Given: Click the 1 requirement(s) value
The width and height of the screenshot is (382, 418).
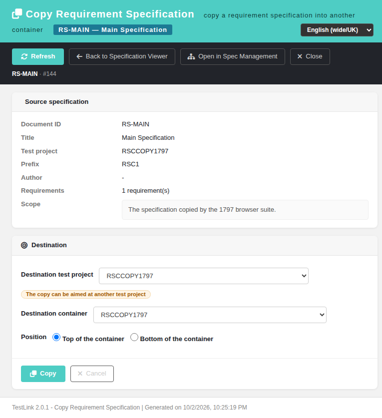Looking at the screenshot, I should click(145, 191).
